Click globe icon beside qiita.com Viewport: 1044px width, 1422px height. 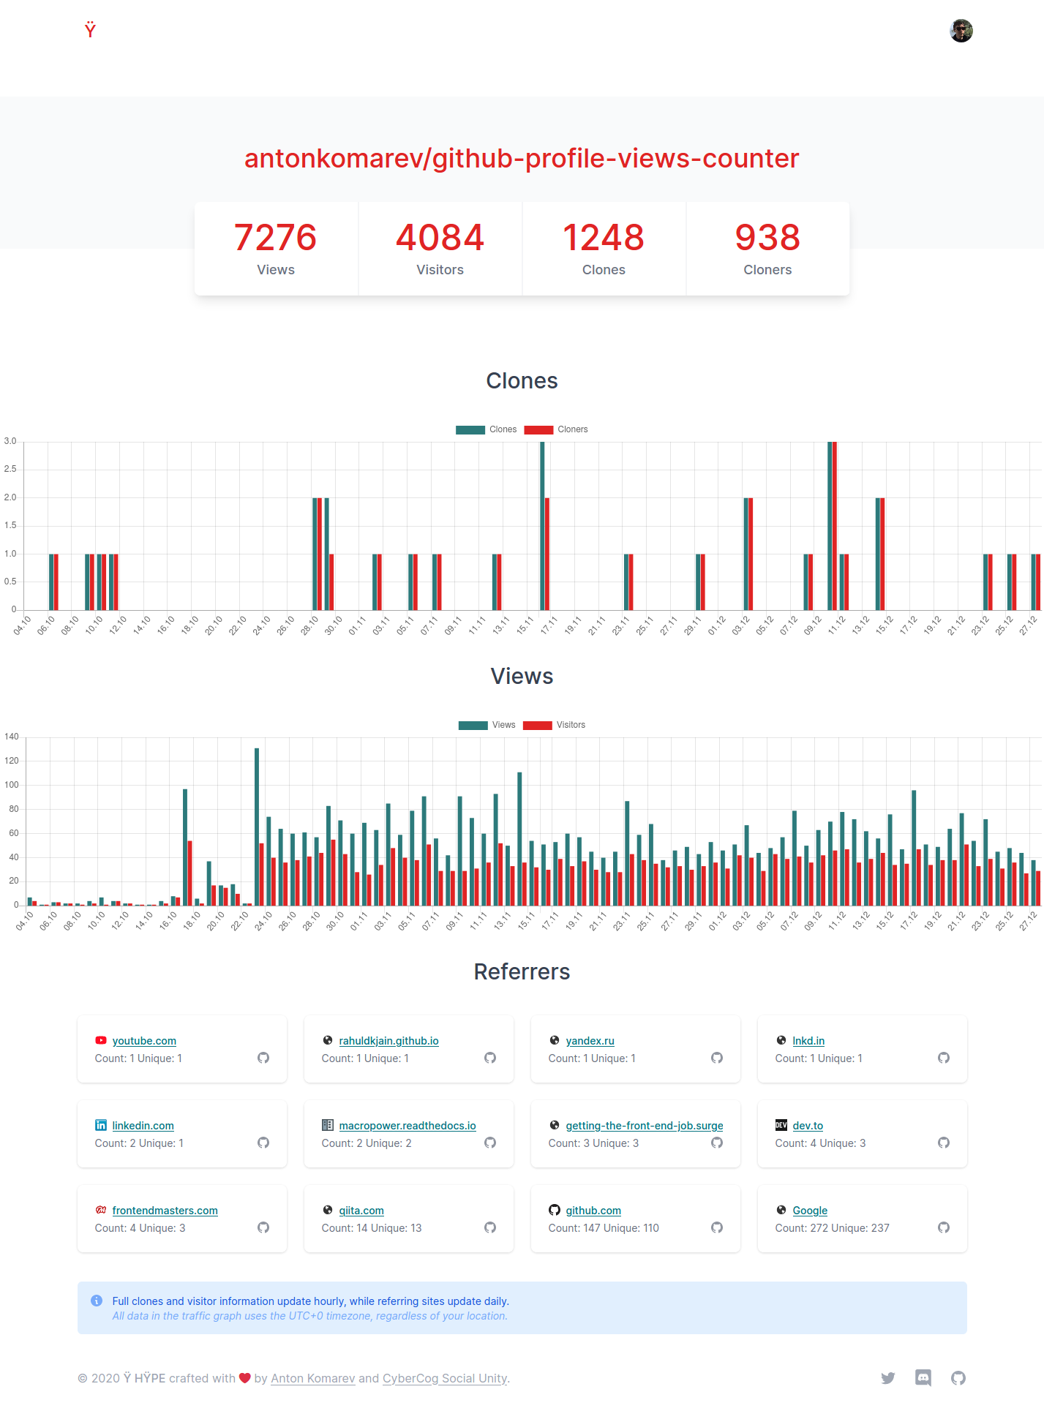pyautogui.click(x=328, y=1211)
